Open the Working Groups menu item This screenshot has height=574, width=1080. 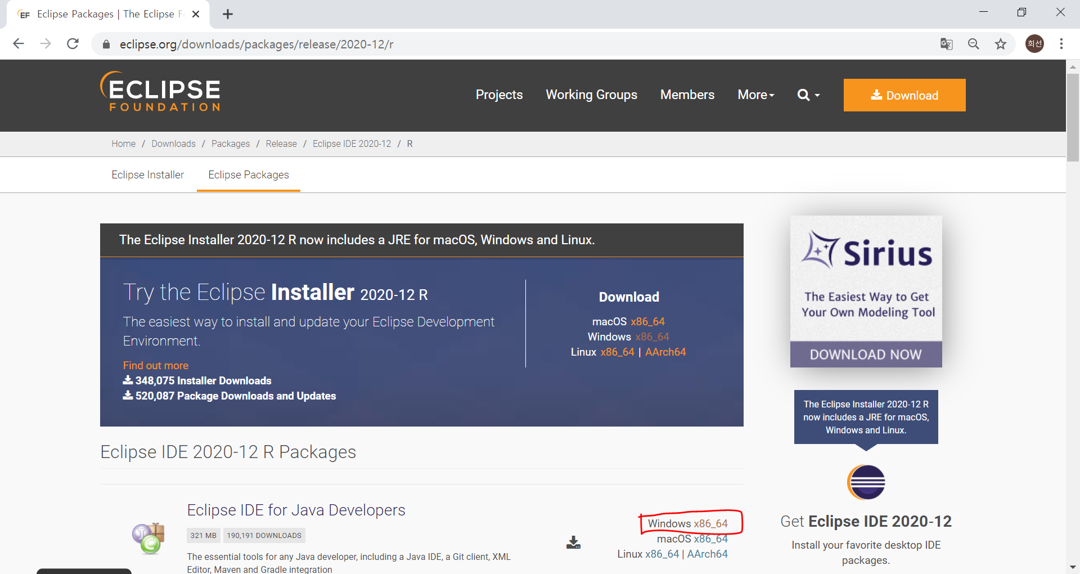[x=591, y=95]
